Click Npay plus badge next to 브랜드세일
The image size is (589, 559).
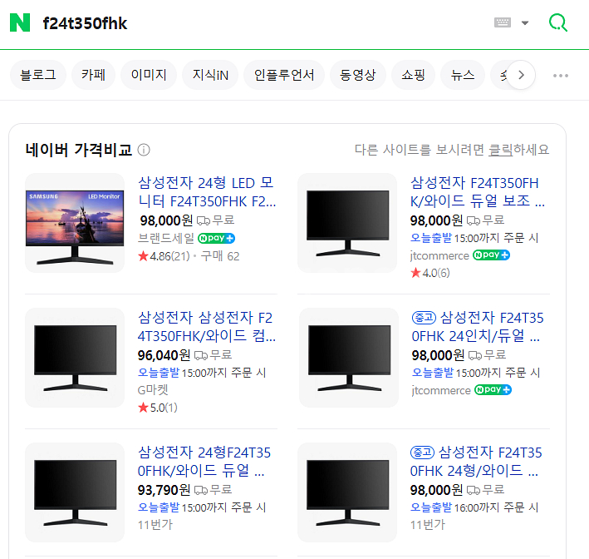click(216, 238)
